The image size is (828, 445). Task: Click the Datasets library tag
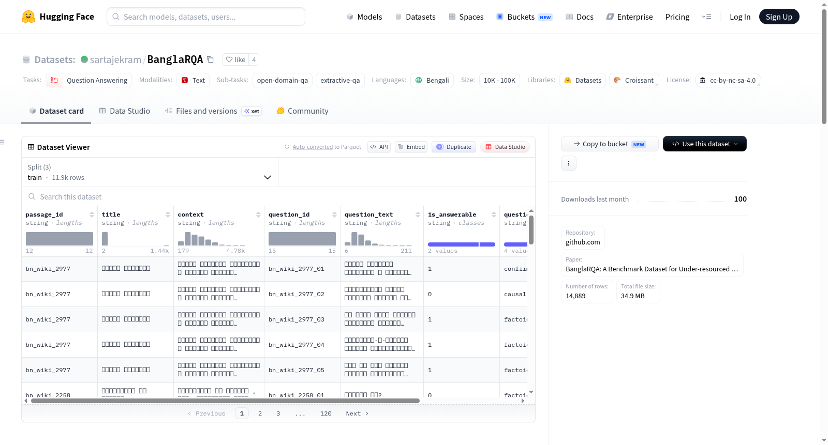point(583,80)
